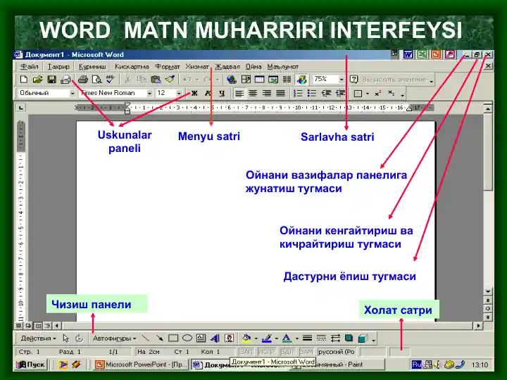This screenshot has height=380, width=507.
Task: Align text to the left
Action: [x=239, y=94]
